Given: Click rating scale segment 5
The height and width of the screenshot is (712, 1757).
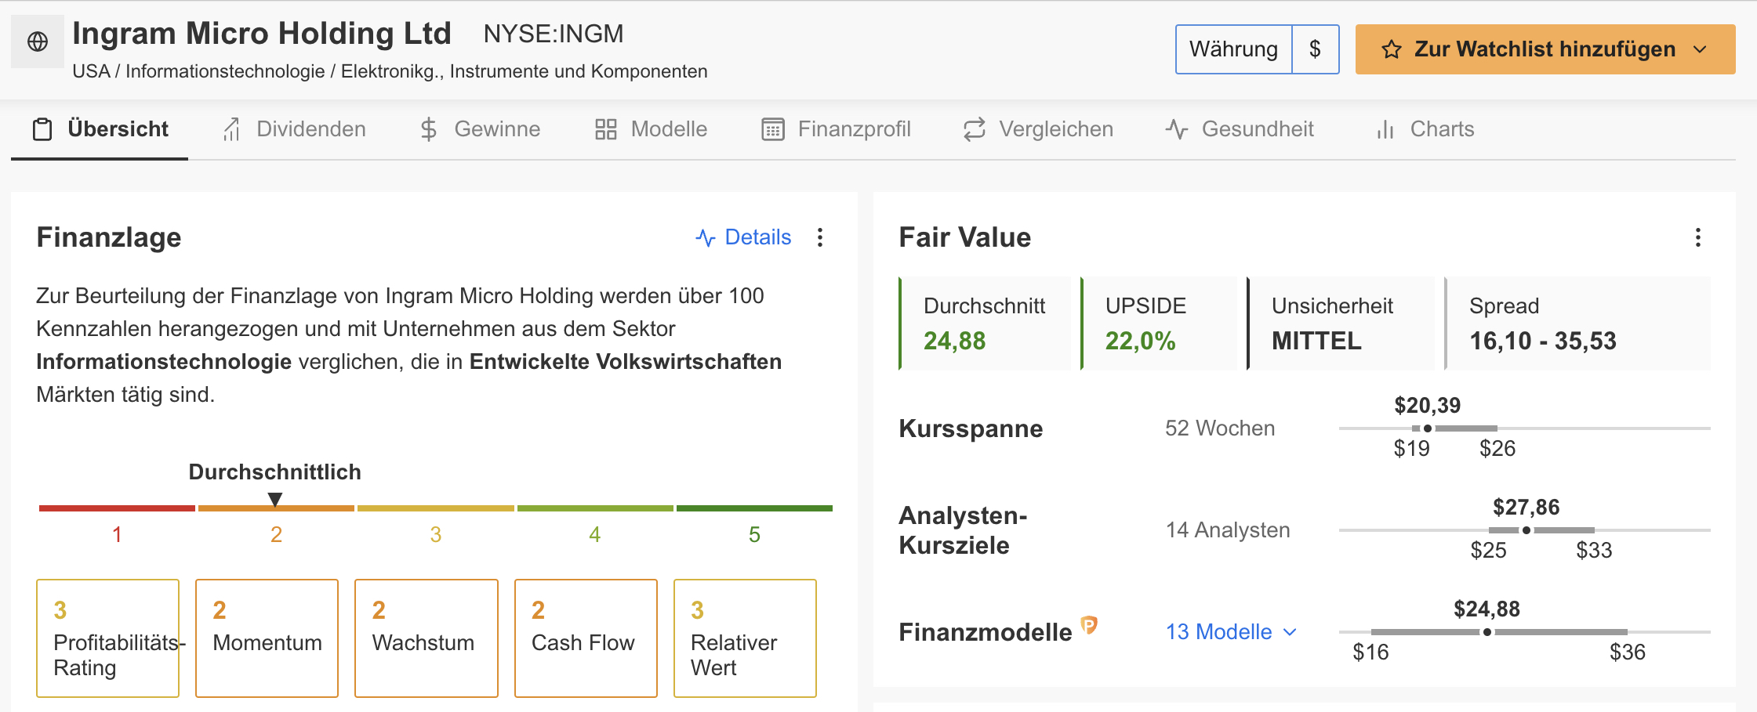Looking at the screenshot, I should click(754, 508).
